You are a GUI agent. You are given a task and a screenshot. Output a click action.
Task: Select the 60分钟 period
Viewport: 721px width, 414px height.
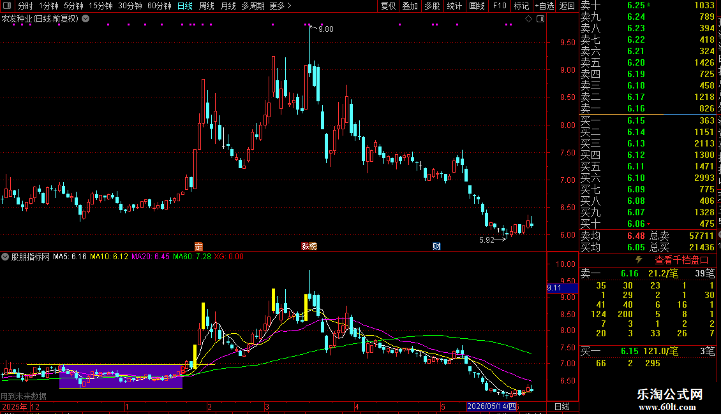coord(159,6)
